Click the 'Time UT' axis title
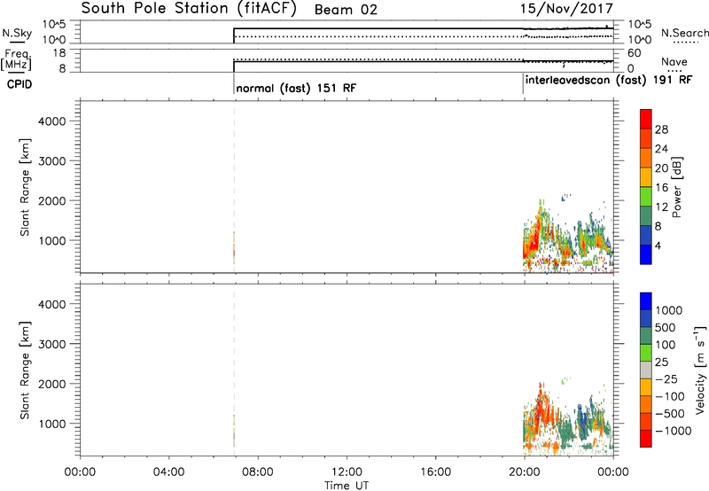Image resolution: width=709 pixels, height=491 pixels. [x=347, y=486]
